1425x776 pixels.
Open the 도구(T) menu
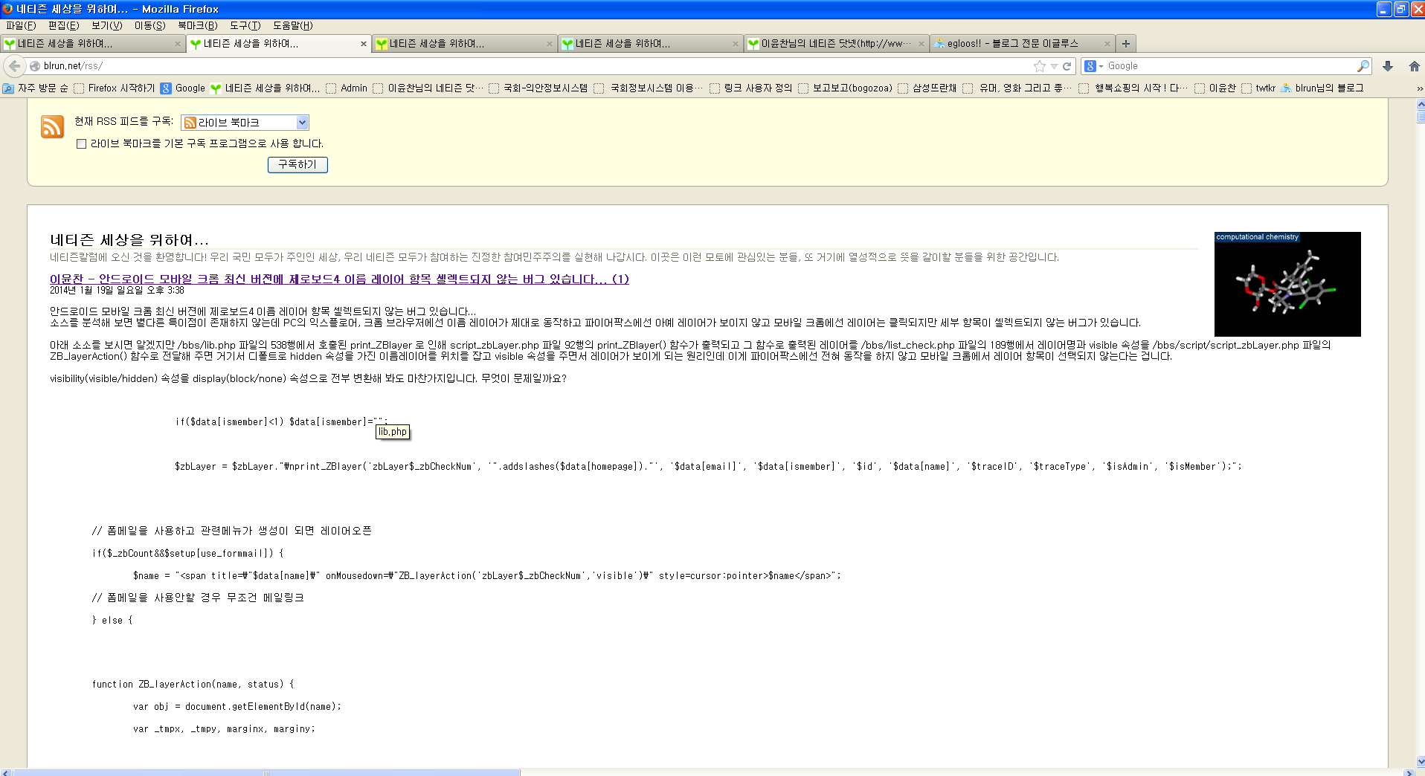pos(245,25)
